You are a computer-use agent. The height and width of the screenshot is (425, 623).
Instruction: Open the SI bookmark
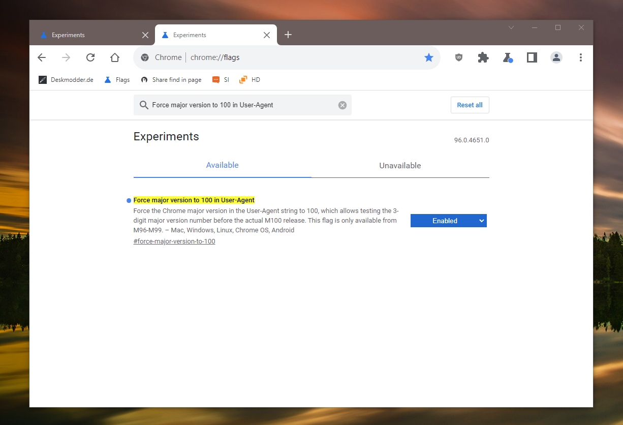tap(221, 80)
